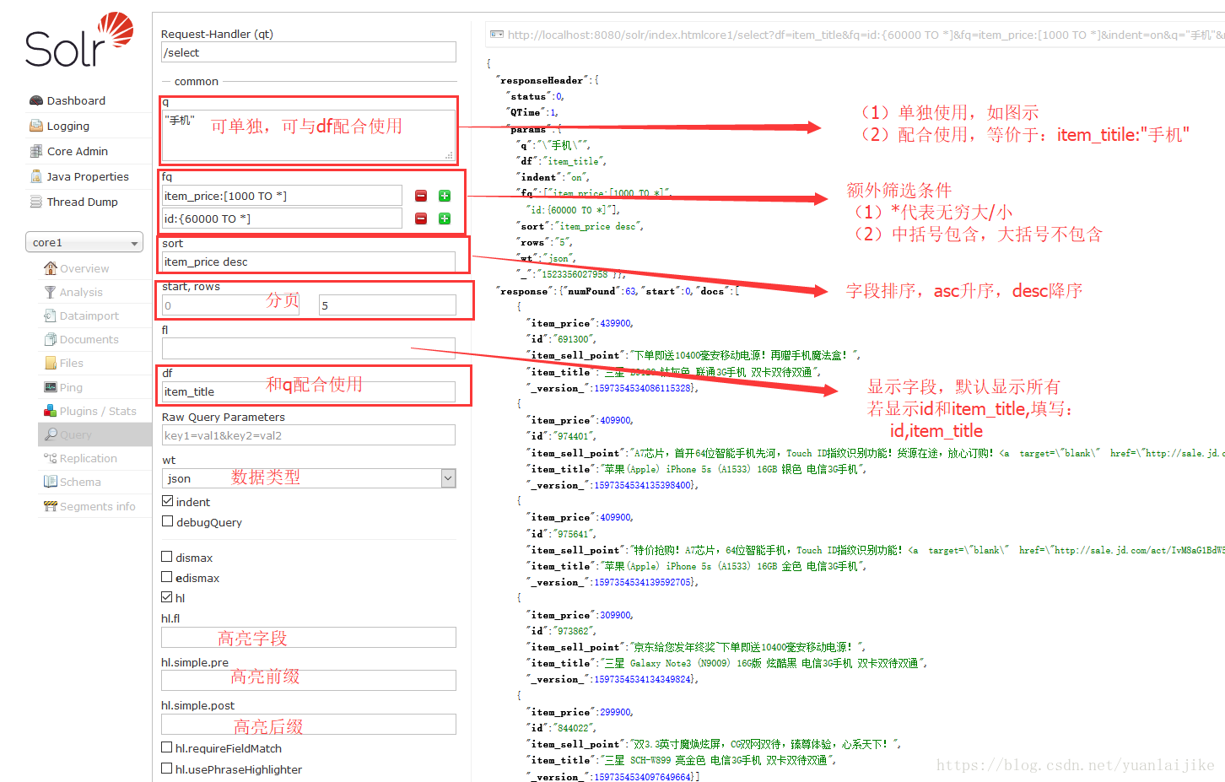Click the Solr logo
Screen dimensions: 1225x782
78,40
